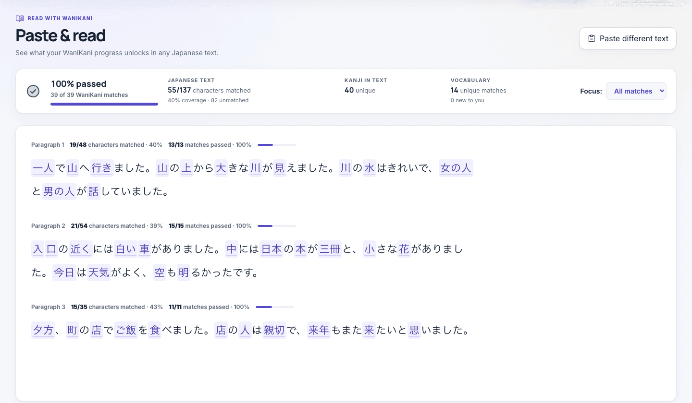Click the Paragraph 2 progress bar
The image size is (692, 403).
pyautogui.click(x=277, y=226)
